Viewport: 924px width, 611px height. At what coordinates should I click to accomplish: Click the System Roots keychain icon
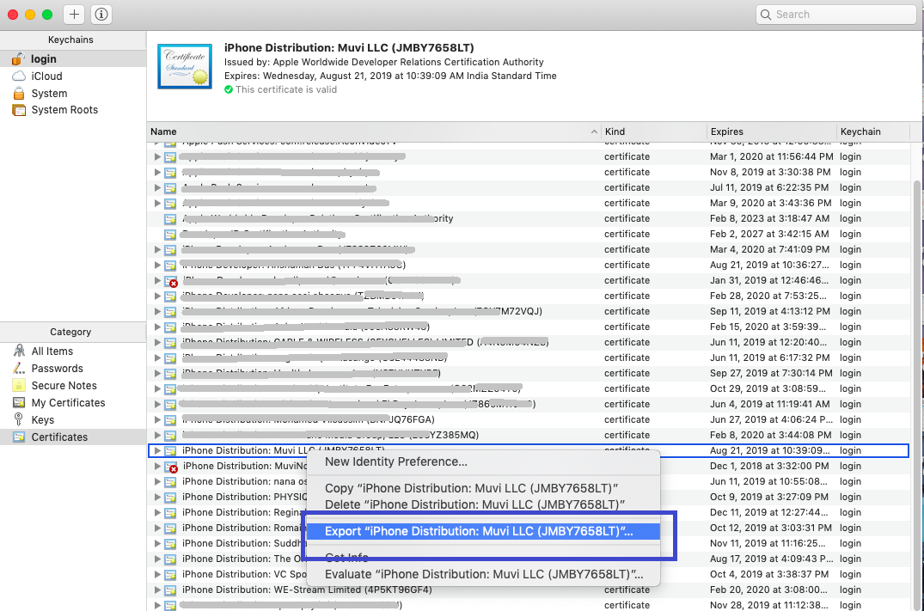pos(19,110)
